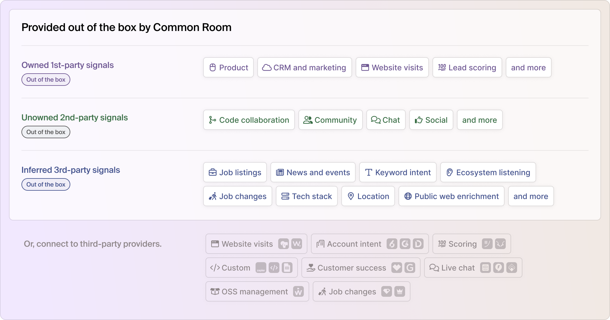Select the people icon beside Community
610x320 pixels.
click(x=308, y=120)
